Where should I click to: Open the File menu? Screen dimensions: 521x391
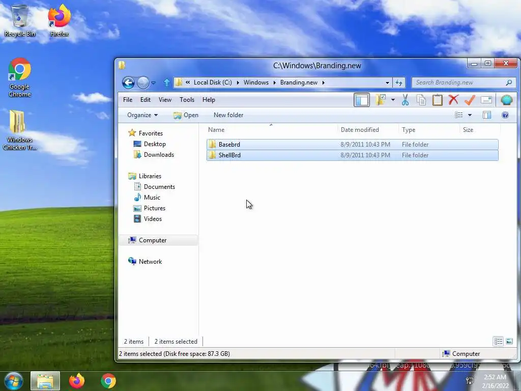[x=128, y=100]
